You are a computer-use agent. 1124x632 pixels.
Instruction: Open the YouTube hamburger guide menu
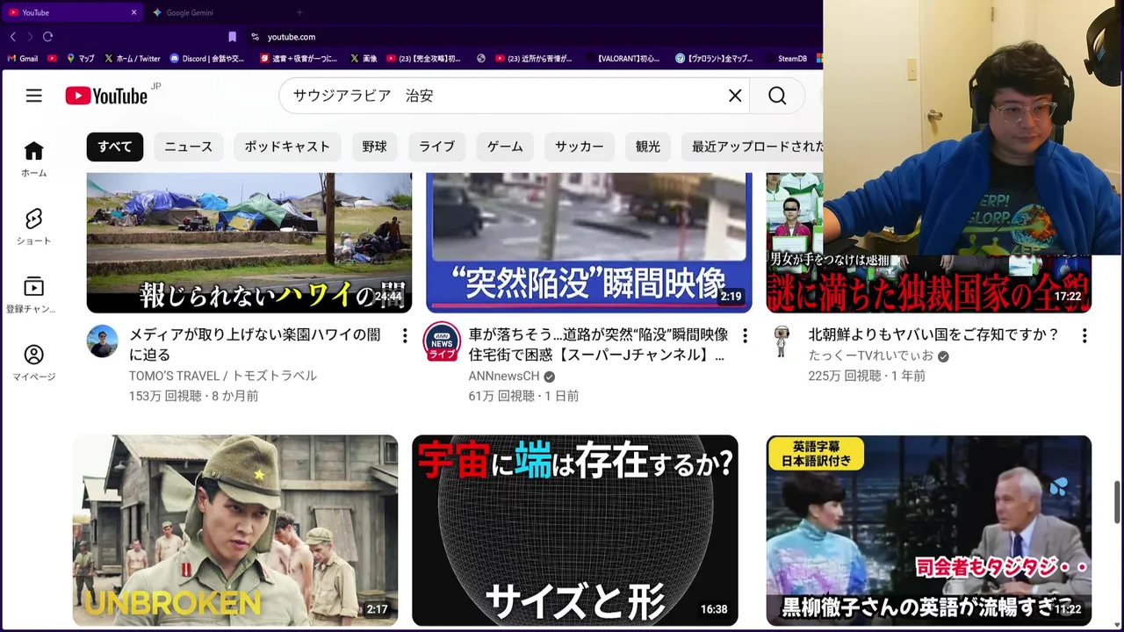[x=33, y=96]
